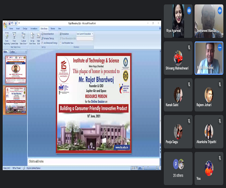Switch to Normal view in status bar
226x188 pixels.
(132, 168)
